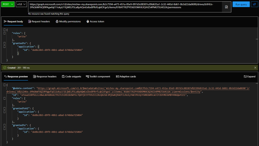The image size is (259, 146).
Task: Collapse the response "grantedTo" object
Action: tap(4, 125)
